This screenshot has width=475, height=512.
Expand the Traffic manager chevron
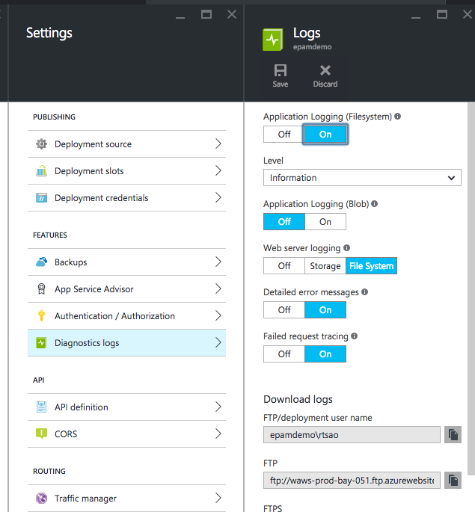click(218, 498)
